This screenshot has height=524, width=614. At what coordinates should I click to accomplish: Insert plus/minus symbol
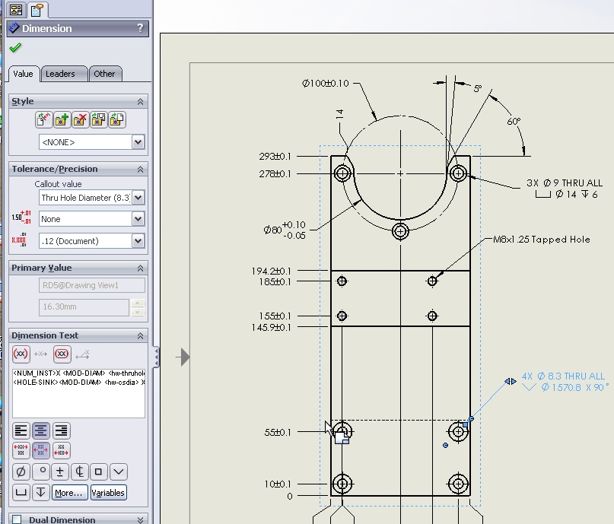(x=60, y=472)
